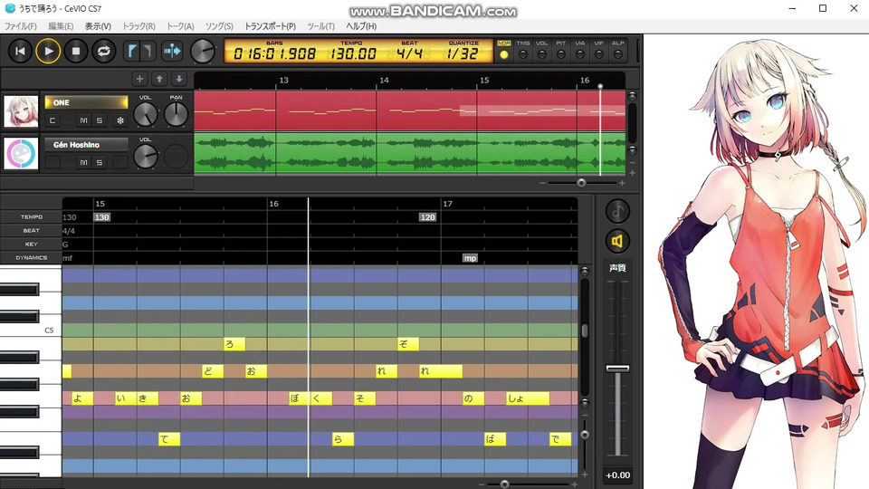Click the ONE track name button
Screen dimensions: 869x489
pyautogui.click(x=87, y=102)
